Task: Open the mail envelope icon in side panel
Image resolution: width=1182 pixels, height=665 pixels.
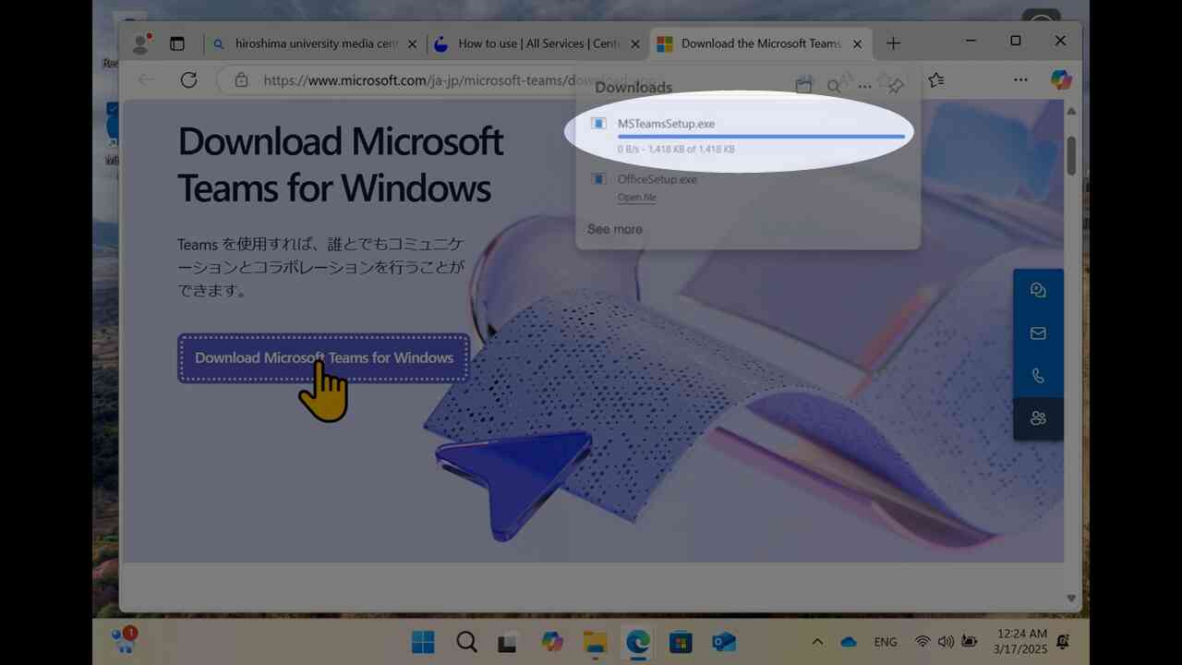Action: coord(1038,333)
